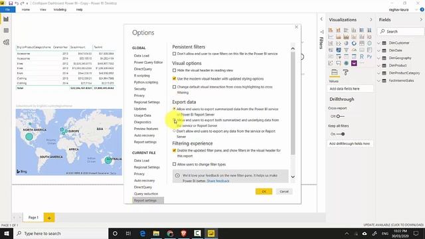Select Allow export summarized data radio button
Viewport: 425px width, 239px height.
click(174, 109)
